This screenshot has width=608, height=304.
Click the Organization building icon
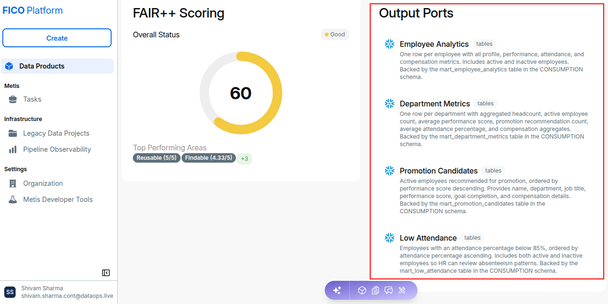click(x=13, y=183)
